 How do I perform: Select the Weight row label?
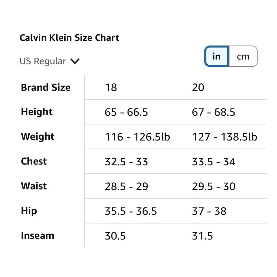(38, 137)
